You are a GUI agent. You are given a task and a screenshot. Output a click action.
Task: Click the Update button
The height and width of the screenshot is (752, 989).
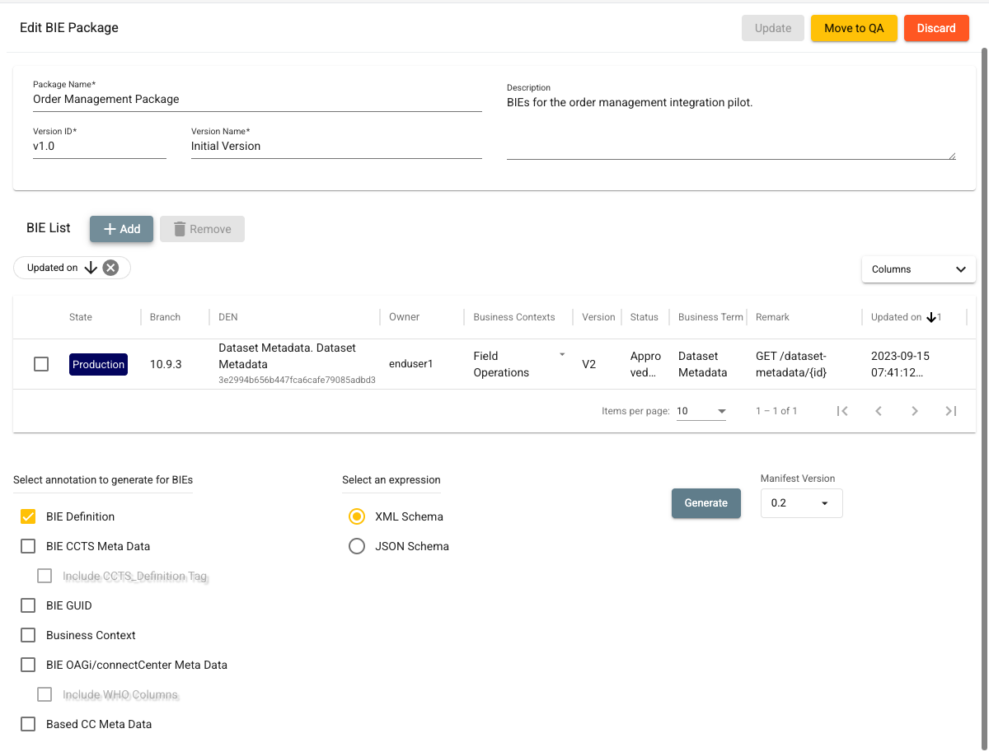pyautogui.click(x=773, y=28)
